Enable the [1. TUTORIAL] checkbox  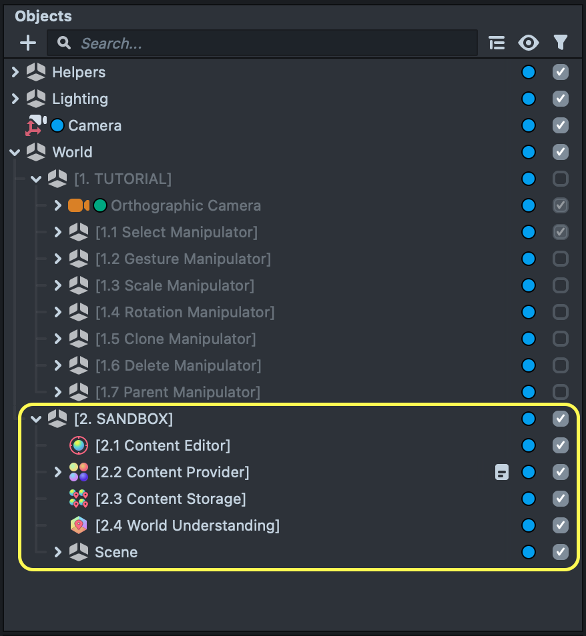(561, 179)
